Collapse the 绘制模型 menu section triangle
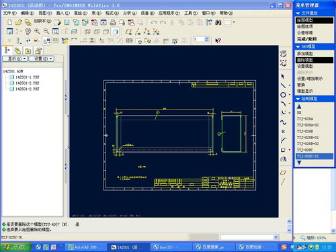Screen dimensions: 336x252 point(298,99)
